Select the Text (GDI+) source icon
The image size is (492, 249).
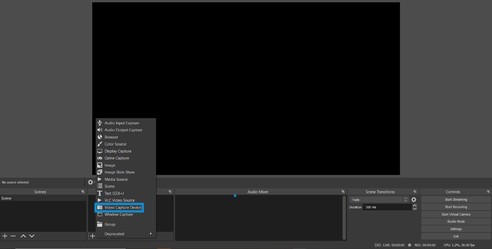[100, 193]
